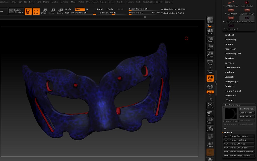This screenshot has width=257, height=161.
Task: Click the Scale view icon in right shelf
Action: 210,121
